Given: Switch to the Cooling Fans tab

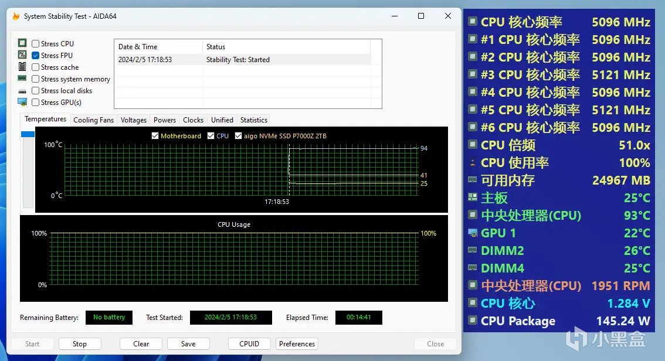Looking at the screenshot, I should pos(93,120).
